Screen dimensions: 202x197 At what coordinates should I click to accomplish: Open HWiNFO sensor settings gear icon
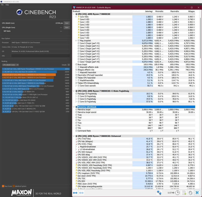point(191,193)
